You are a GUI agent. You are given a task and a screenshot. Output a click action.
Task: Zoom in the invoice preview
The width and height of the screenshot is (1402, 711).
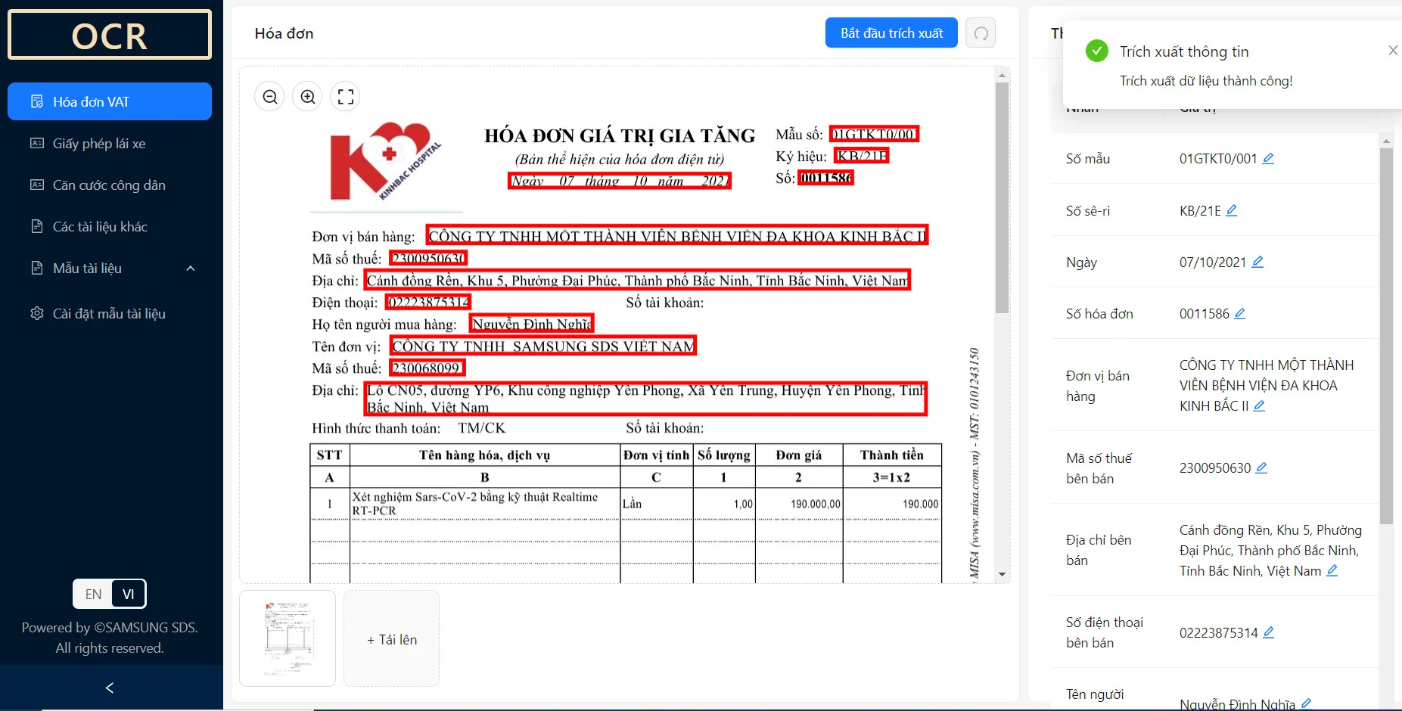tap(308, 97)
